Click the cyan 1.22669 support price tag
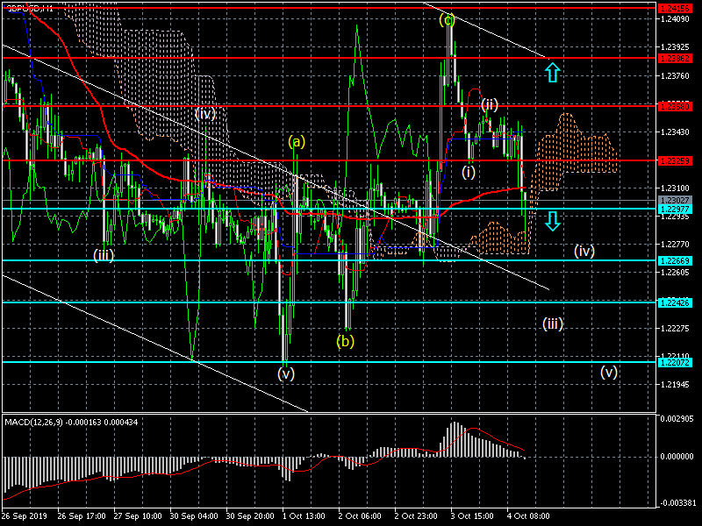Image resolution: width=702 pixels, height=526 pixels. [674, 261]
